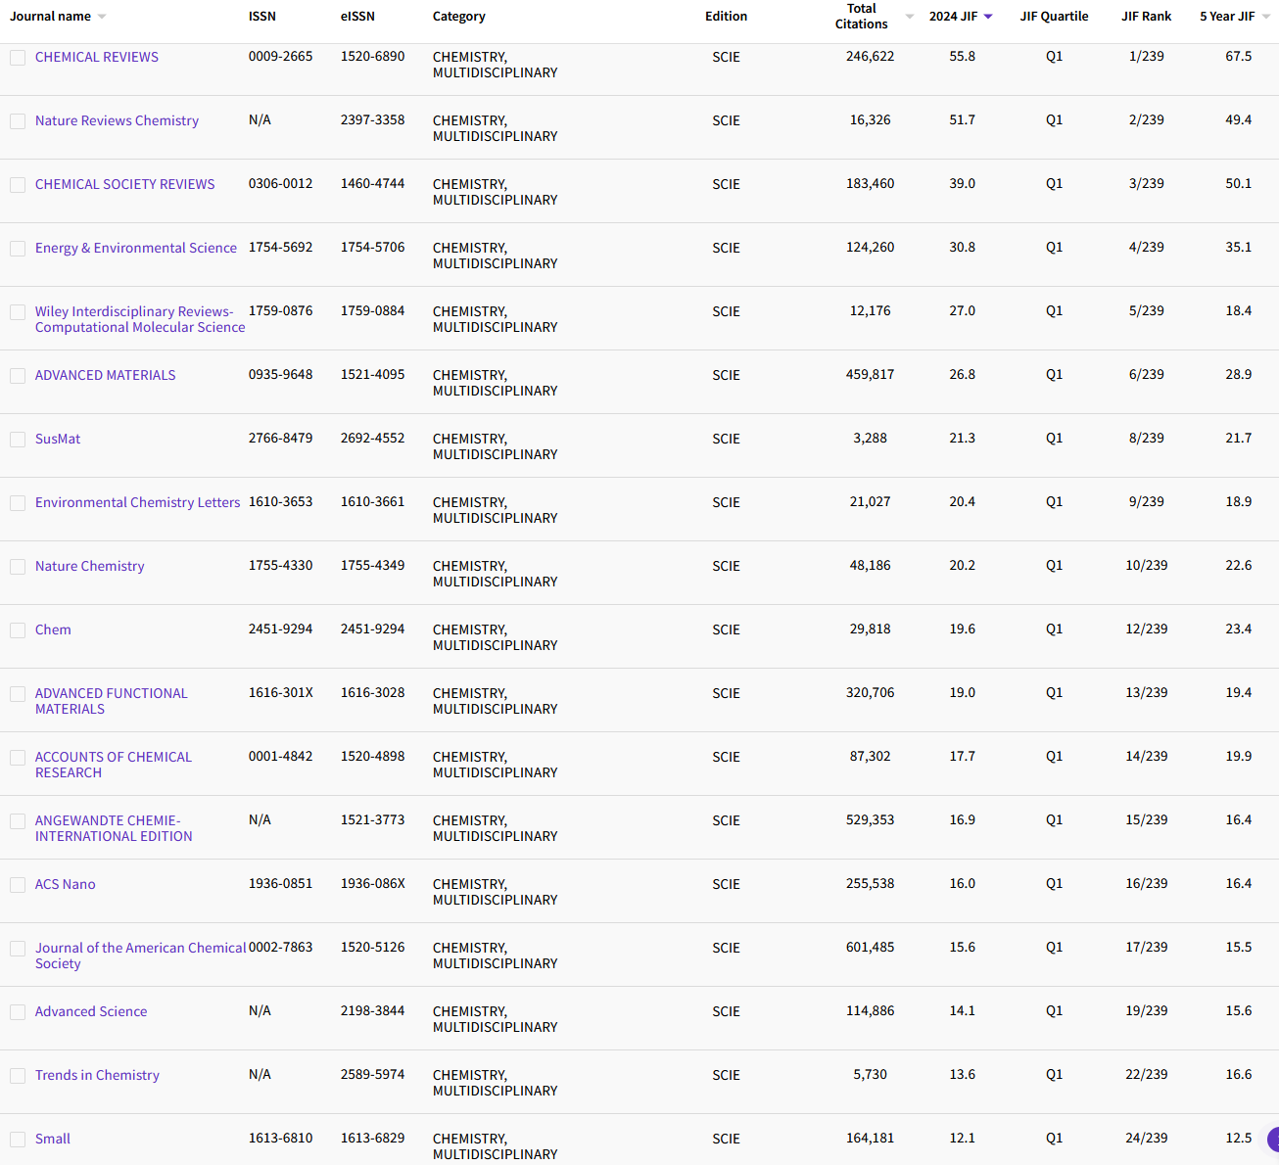The image size is (1279, 1165).
Task: Select the Small journal checkbox
Action: click(x=17, y=1139)
